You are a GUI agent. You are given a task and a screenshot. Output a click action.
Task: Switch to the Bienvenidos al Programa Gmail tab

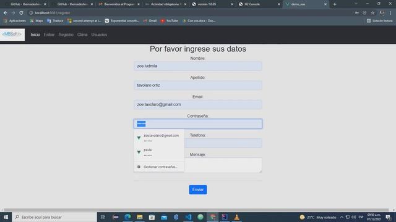119,4
